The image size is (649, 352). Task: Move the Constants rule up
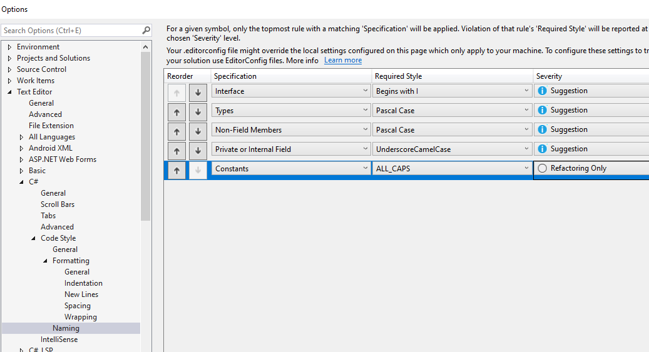pyautogui.click(x=176, y=171)
